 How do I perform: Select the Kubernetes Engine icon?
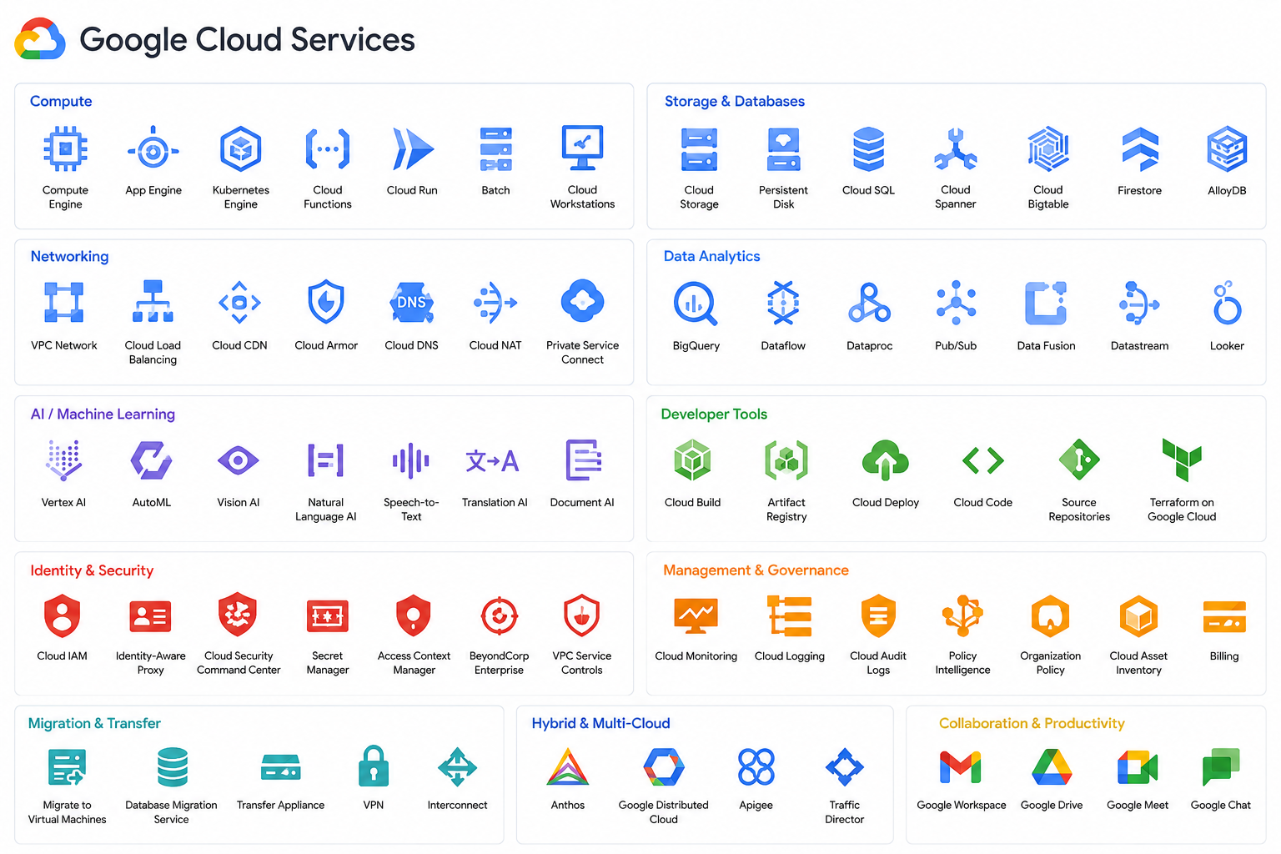pyautogui.click(x=240, y=149)
